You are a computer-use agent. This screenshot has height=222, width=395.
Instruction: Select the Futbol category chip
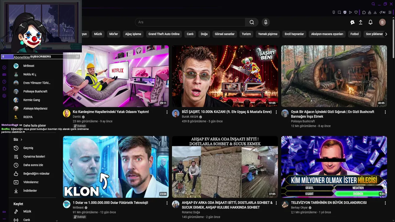coord(355,34)
